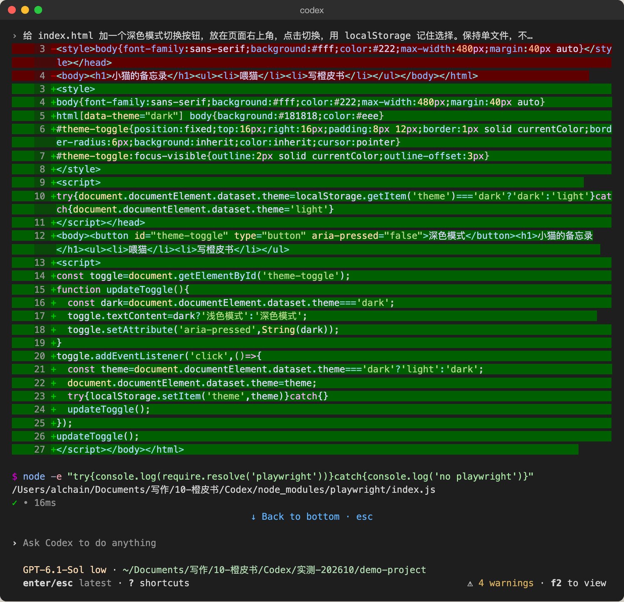Click the chevron before the 'index.html' user prompt
Viewport: 624px width, 602px height.
15,36
